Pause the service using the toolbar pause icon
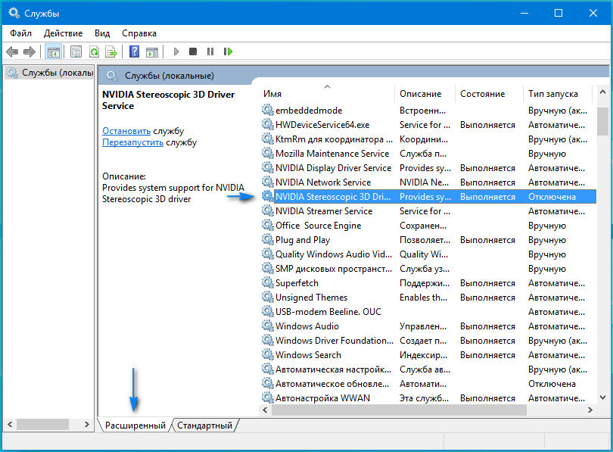This screenshot has height=452, width=613. point(210,51)
